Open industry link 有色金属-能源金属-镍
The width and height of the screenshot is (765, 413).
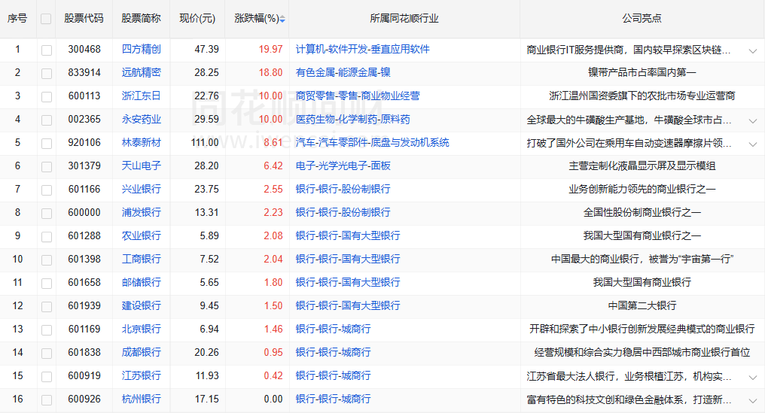pos(343,72)
